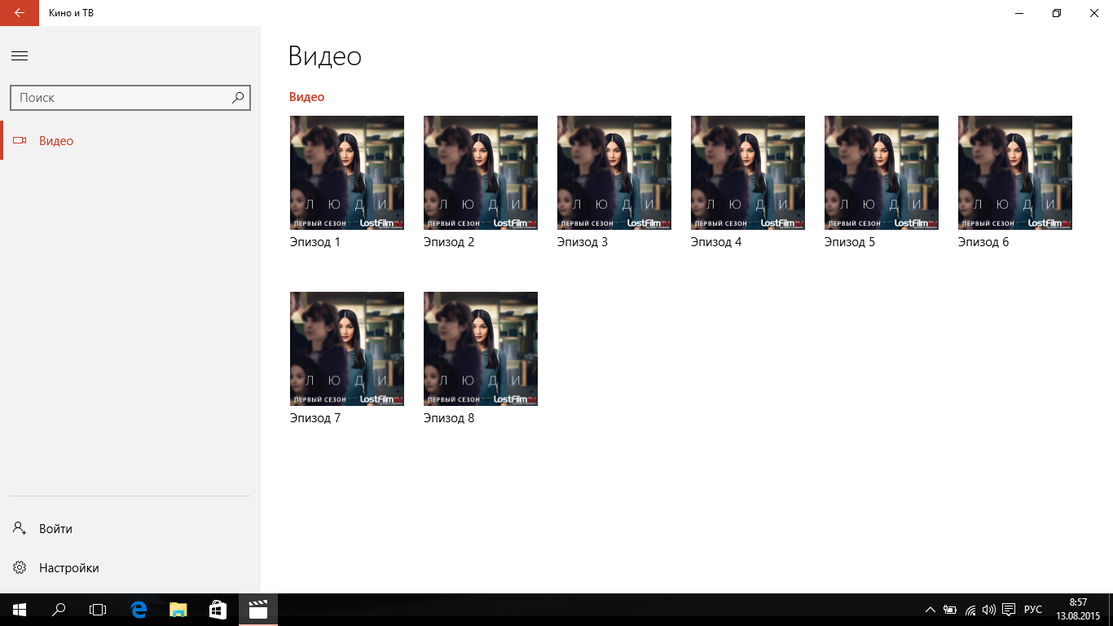Screen dimensions: 1113x626
Task: Open the Wi-Fi network tray icon
Action: pos(970,610)
